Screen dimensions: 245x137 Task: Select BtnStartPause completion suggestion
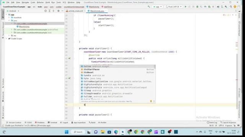(118, 69)
